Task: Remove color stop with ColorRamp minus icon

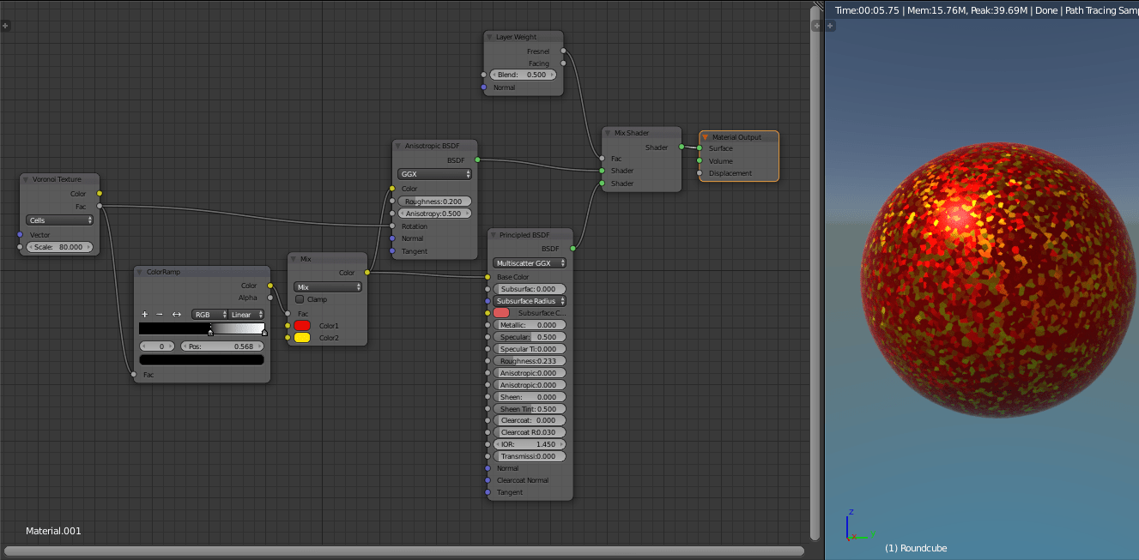Action: tap(160, 315)
